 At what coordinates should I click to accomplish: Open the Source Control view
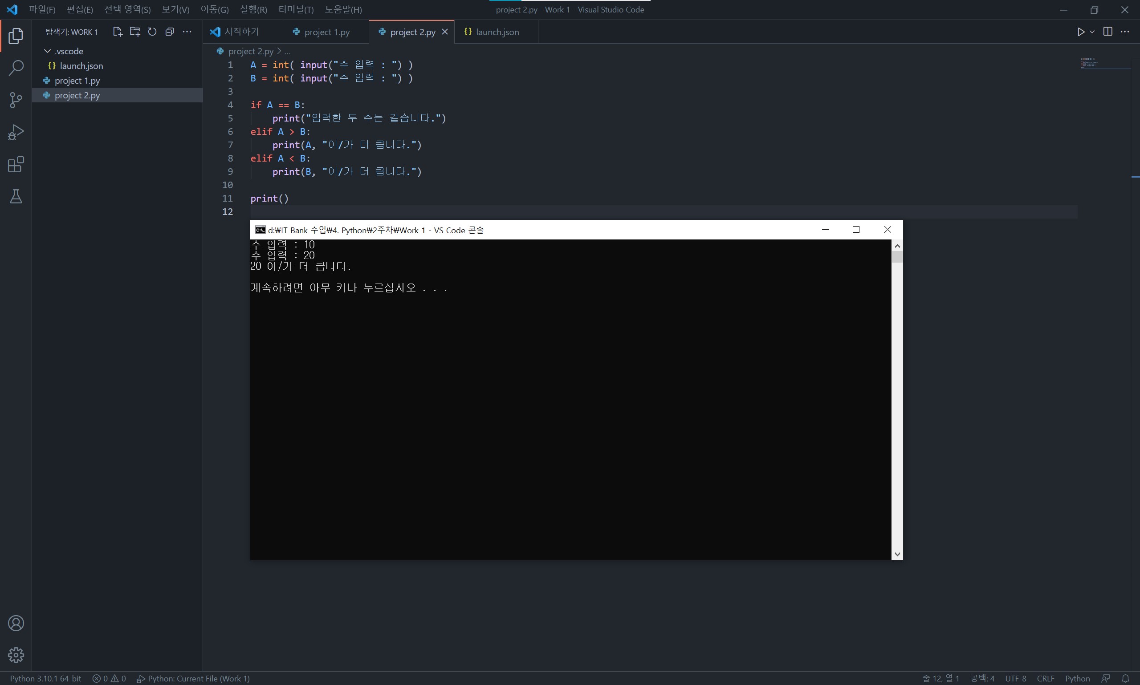tap(16, 100)
